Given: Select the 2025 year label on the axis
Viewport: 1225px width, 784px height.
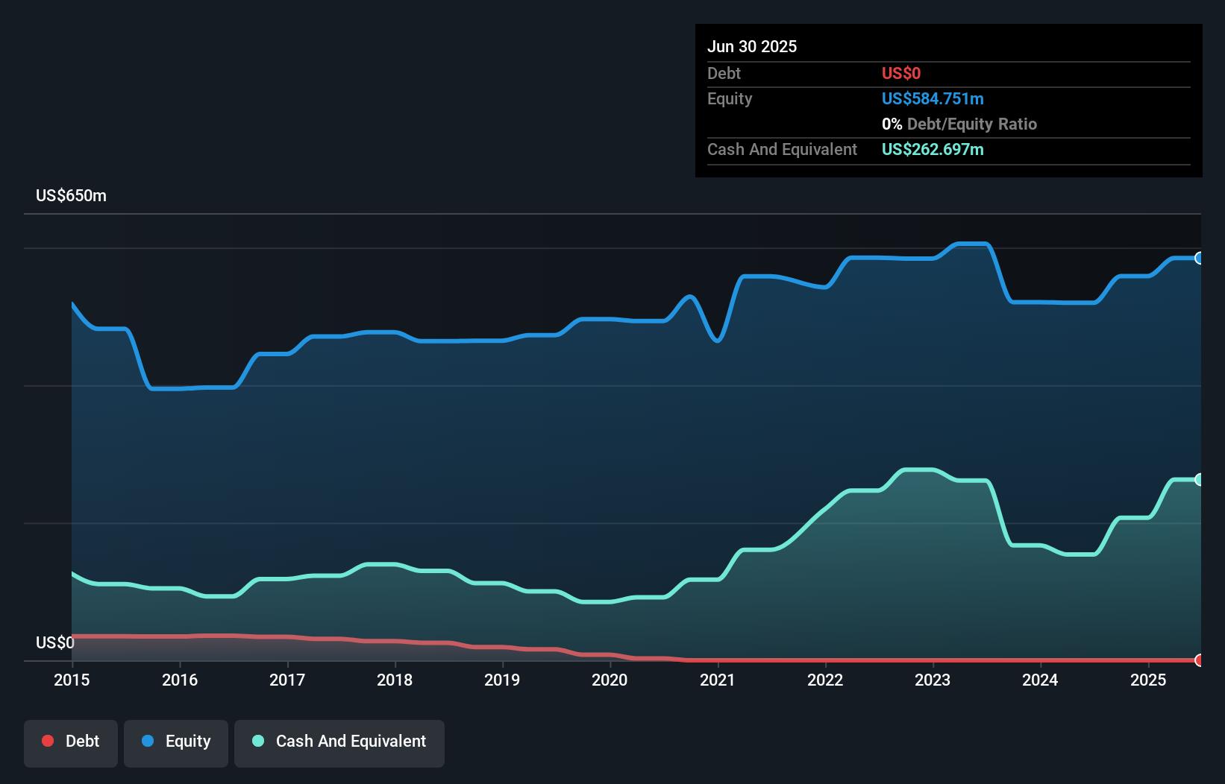Looking at the screenshot, I should (1149, 680).
